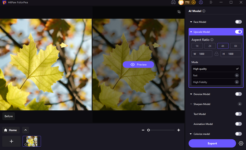The width and height of the screenshot is (246, 150).
Task: Click the Preview button on image
Action: (138, 64)
